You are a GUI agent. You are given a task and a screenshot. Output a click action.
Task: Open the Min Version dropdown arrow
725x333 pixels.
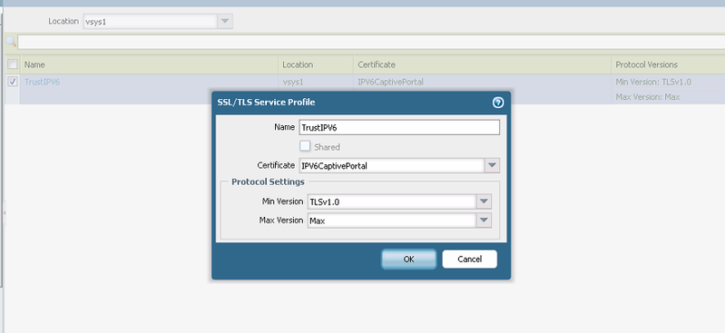[484, 201]
